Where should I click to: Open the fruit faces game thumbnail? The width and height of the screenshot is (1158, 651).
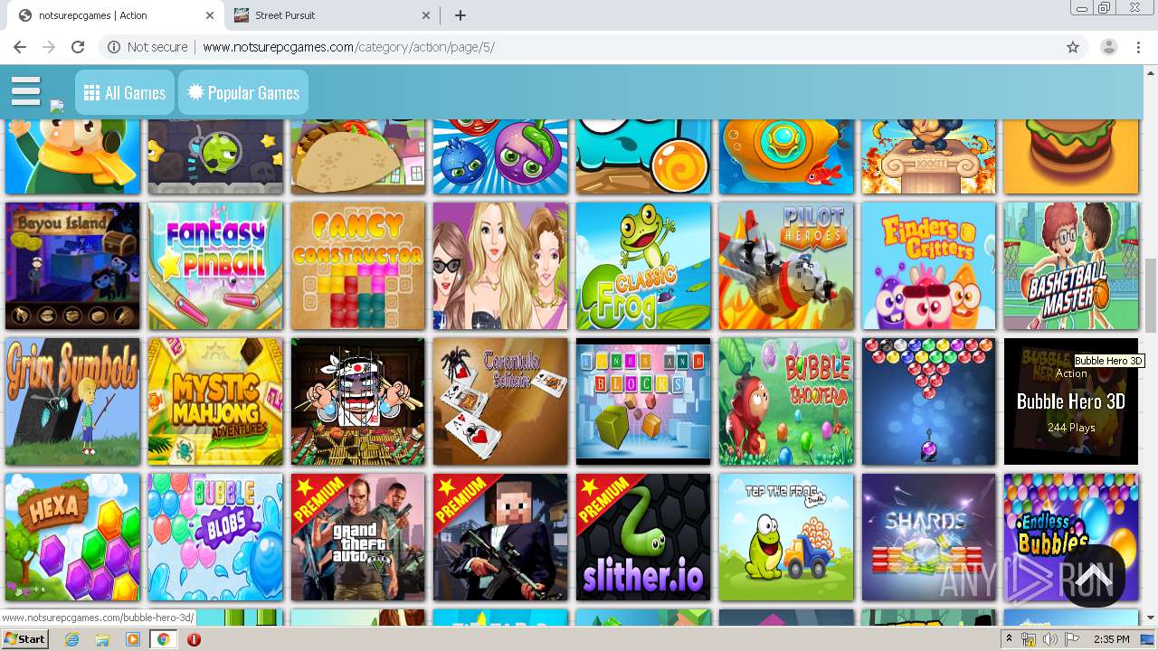500,156
